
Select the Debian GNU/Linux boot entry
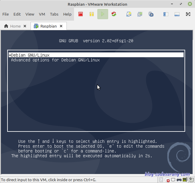[x=96, y=55]
